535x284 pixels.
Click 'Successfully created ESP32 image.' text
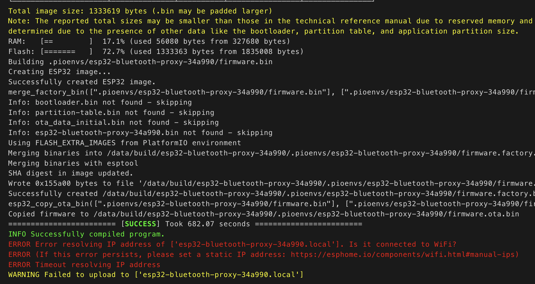pos(82,82)
